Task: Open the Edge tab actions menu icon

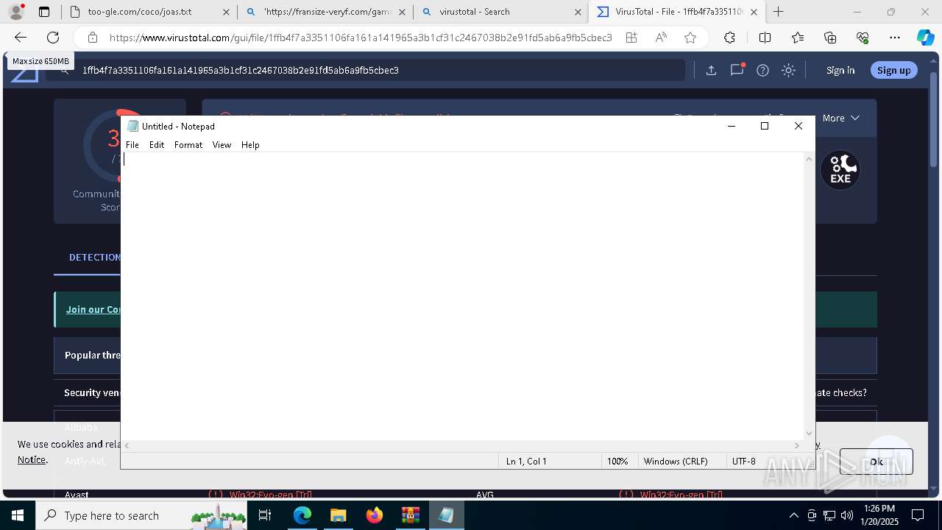Action: [44, 12]
